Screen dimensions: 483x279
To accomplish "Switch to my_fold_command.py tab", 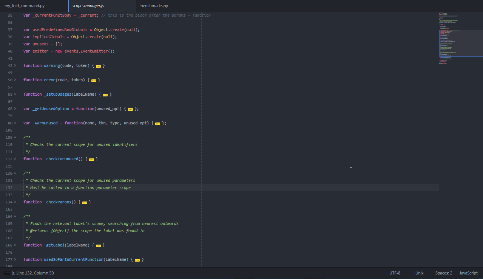I will click(24, 6).
